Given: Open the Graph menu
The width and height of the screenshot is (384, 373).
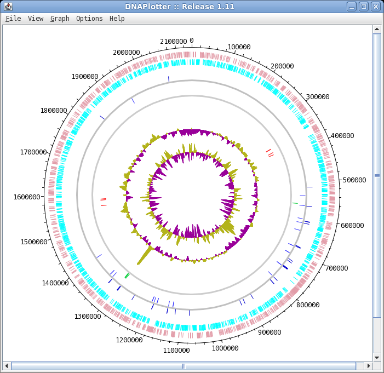Looking at the screenshot, I should pos(60,18).
